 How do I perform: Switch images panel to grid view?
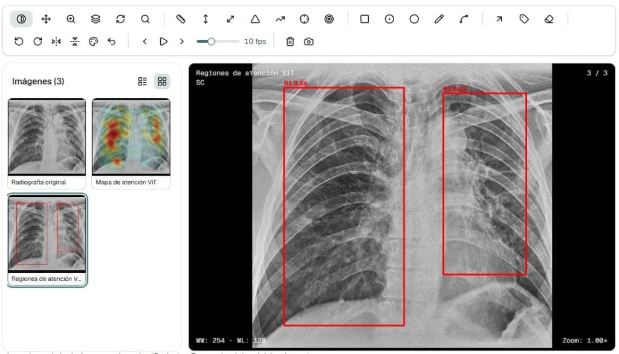coord(162,81)
